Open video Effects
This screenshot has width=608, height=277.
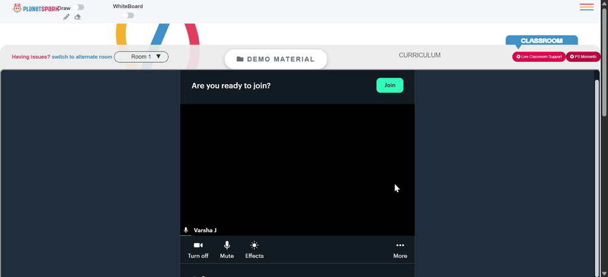point(254,250)
